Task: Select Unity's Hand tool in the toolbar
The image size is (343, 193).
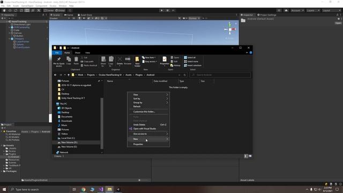Action: 4,10
